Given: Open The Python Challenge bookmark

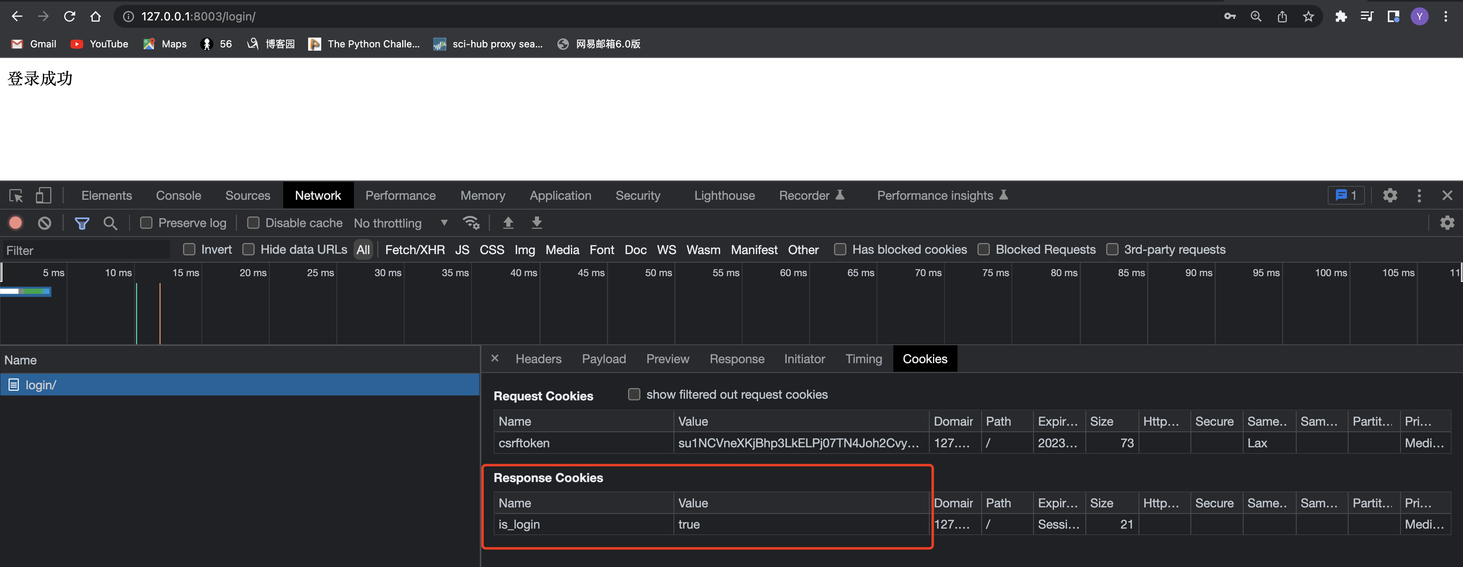Looking at the screenshot, I should coord(364,44).
